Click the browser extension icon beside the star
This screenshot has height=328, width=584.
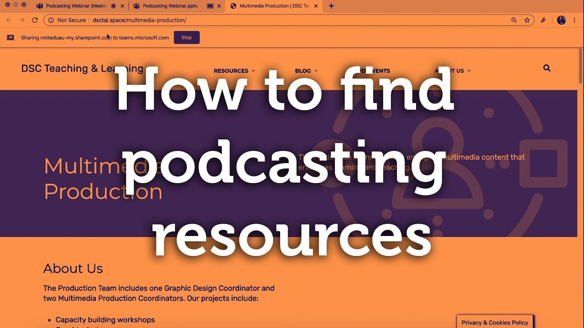click(x=543, y=20)
